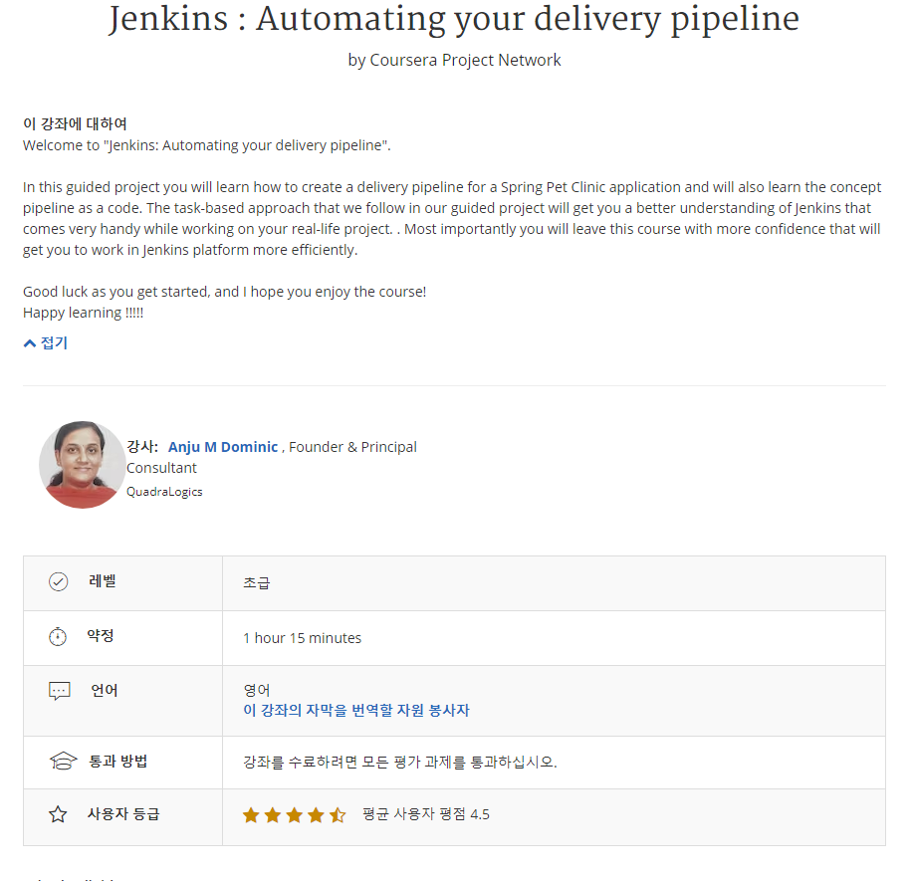Click the 레벨 row label

pos(103,581)
